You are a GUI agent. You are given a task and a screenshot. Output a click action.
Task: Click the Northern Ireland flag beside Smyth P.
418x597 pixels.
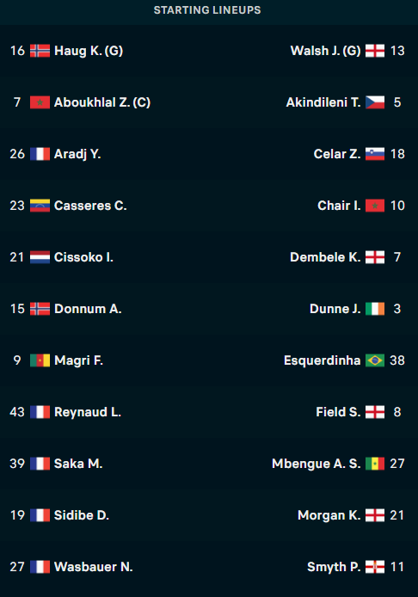point(375,567)
